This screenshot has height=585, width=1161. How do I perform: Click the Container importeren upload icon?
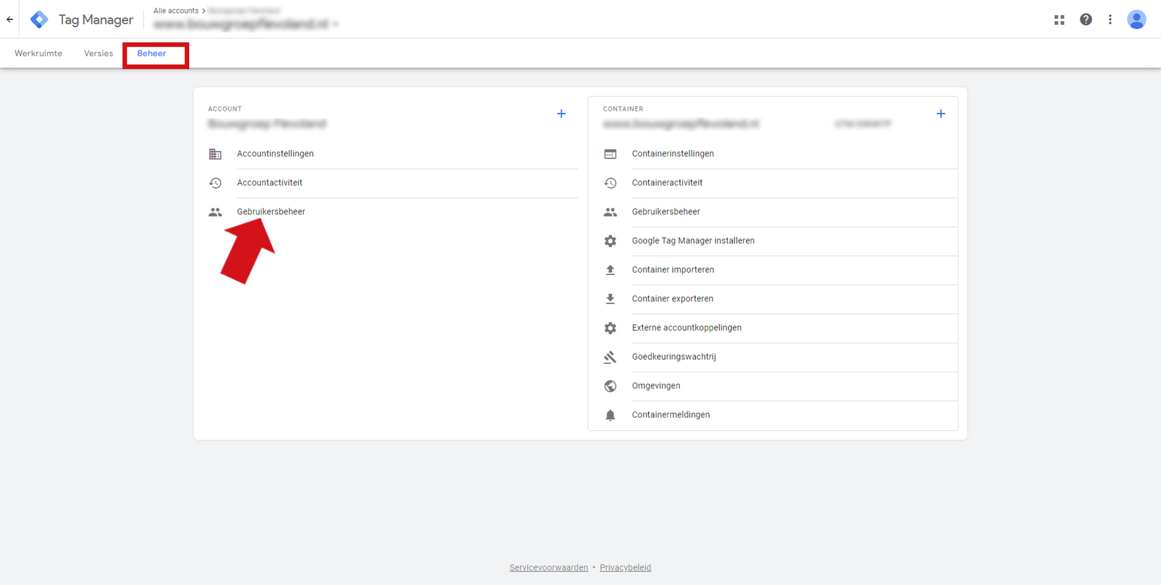tap(610, 270)
